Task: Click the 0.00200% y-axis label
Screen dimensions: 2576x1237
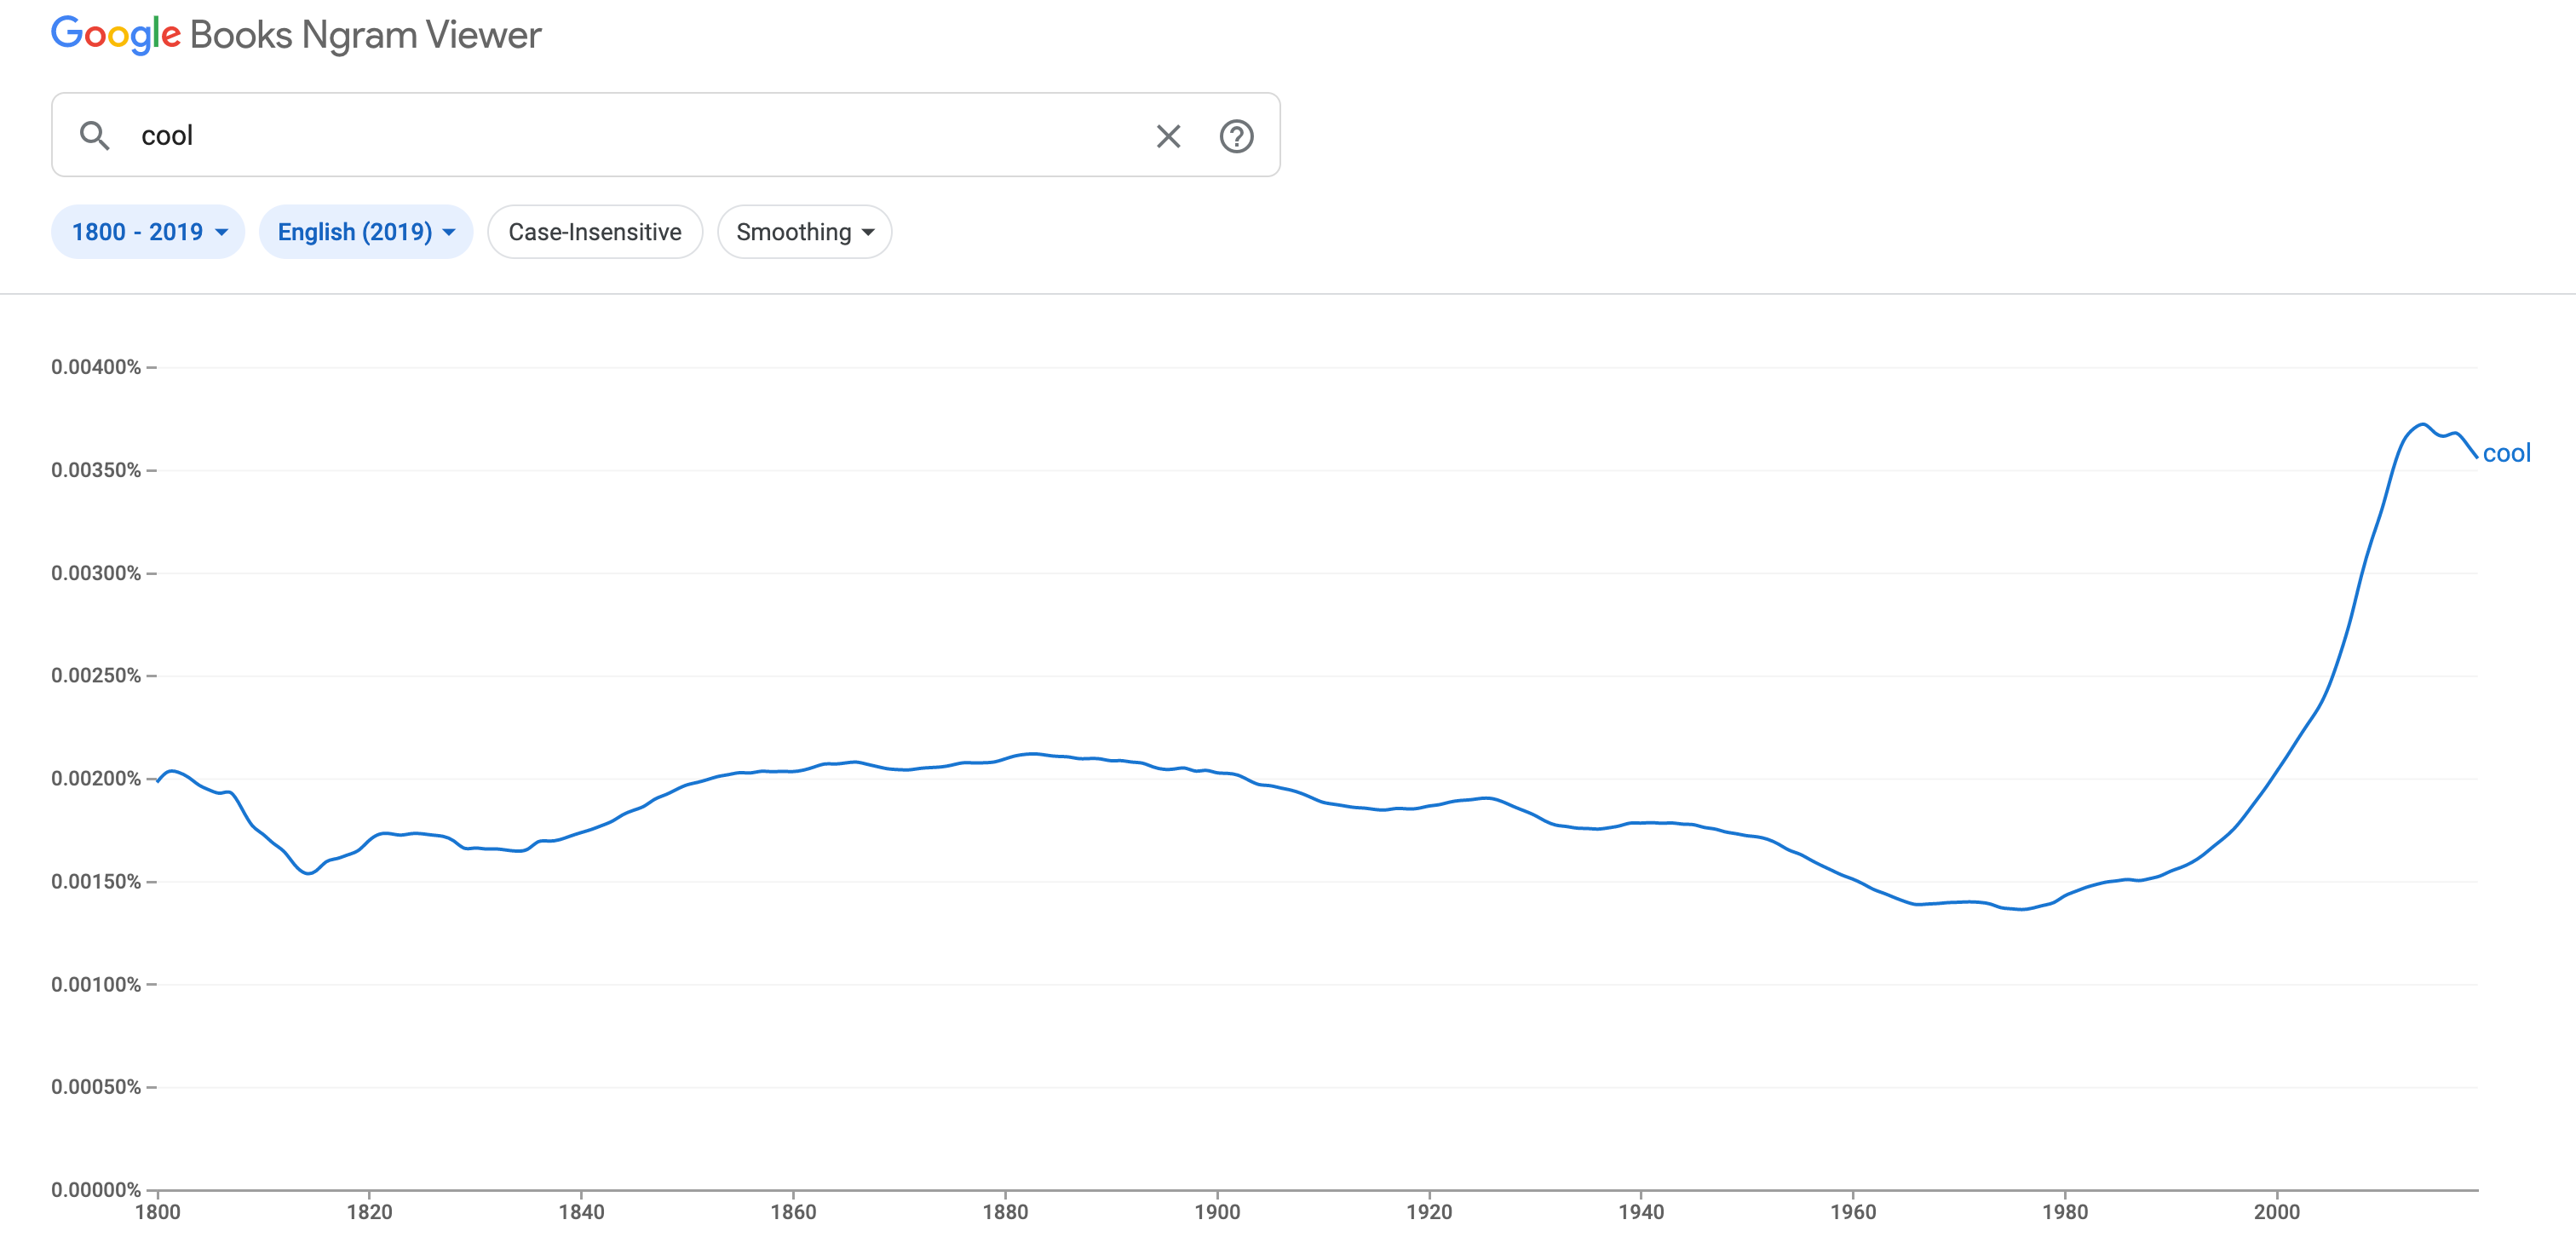Action: (96, 779)
